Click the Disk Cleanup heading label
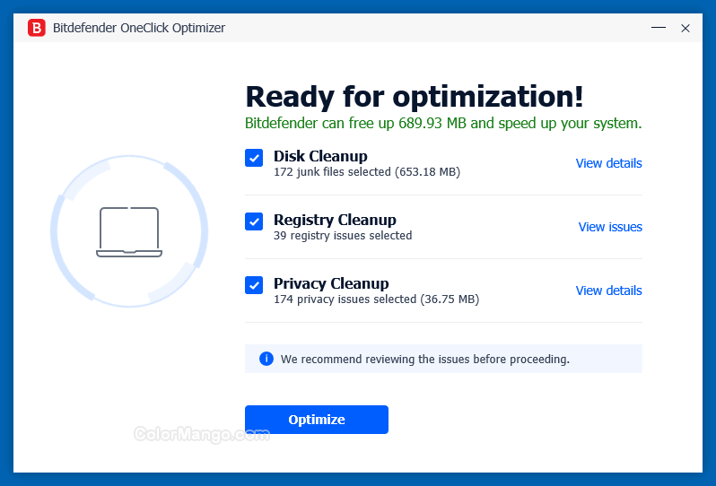The height and width of the screenshot is (486, 716). click(x=320, y=156)
